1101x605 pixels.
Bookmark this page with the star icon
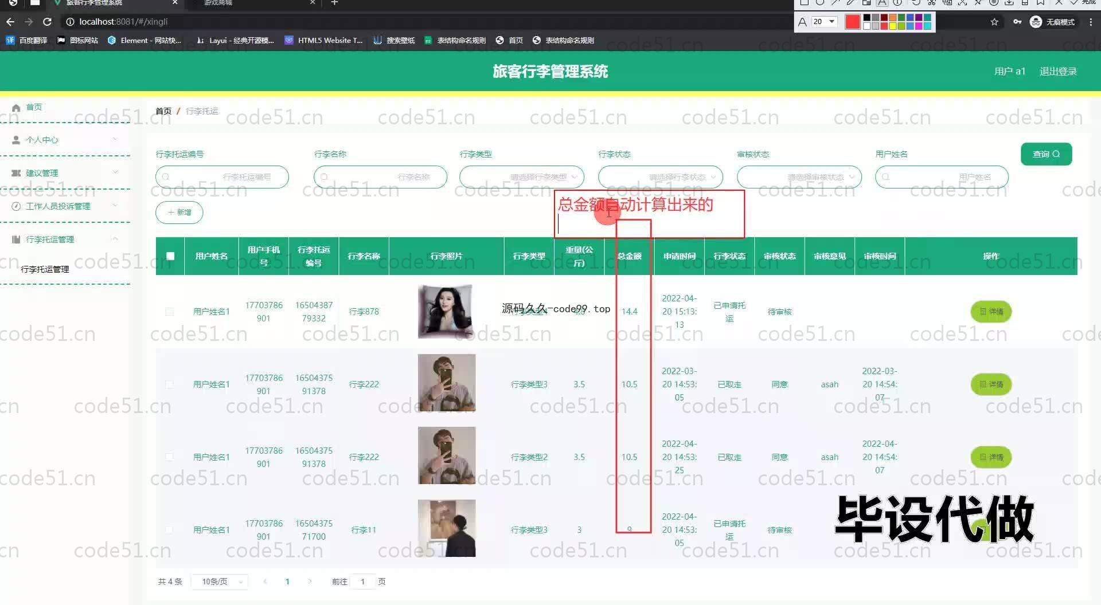994,22
